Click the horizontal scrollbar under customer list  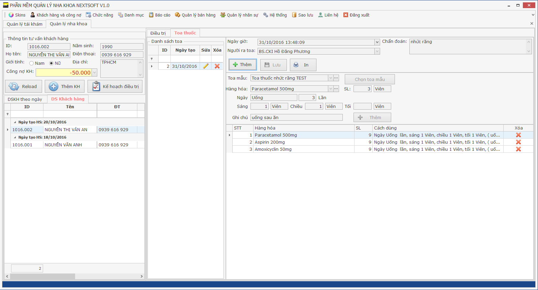pyautogui.click(x=74, y=277)
